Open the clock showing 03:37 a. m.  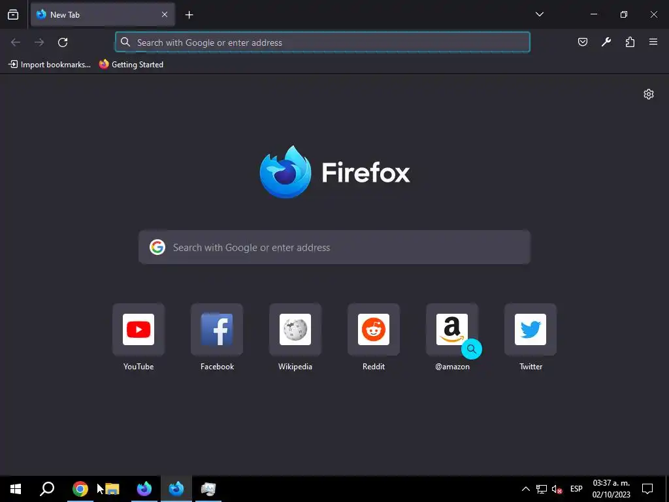click(x=611, y=489)
